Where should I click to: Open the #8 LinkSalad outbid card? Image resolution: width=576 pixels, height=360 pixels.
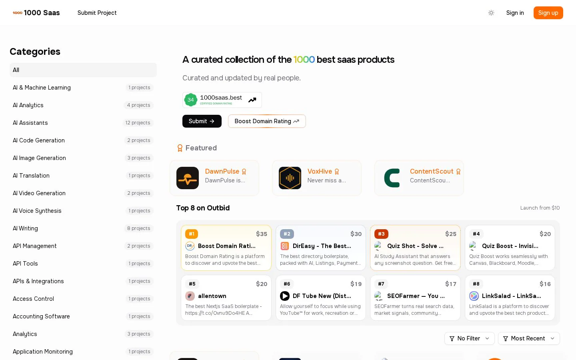pos(510,298)
